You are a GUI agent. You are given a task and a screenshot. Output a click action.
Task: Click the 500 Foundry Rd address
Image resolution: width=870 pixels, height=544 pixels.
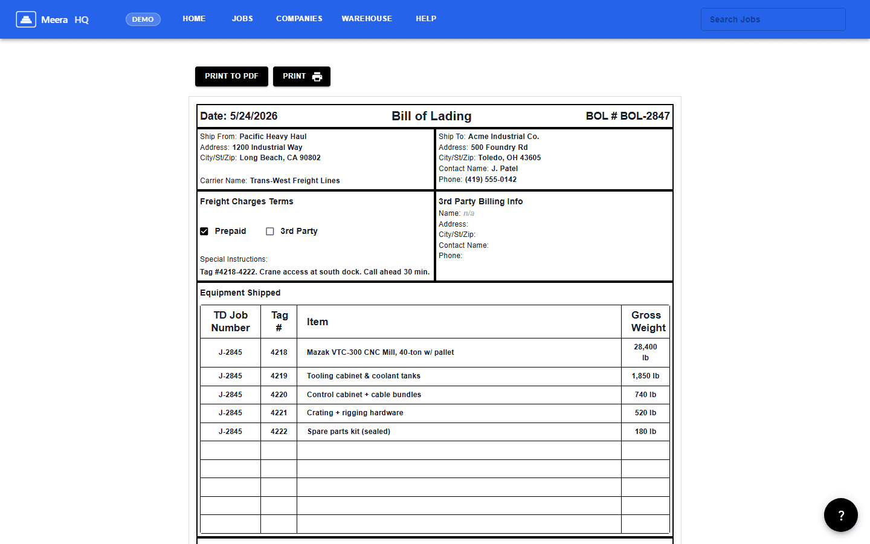click(499, 147)
